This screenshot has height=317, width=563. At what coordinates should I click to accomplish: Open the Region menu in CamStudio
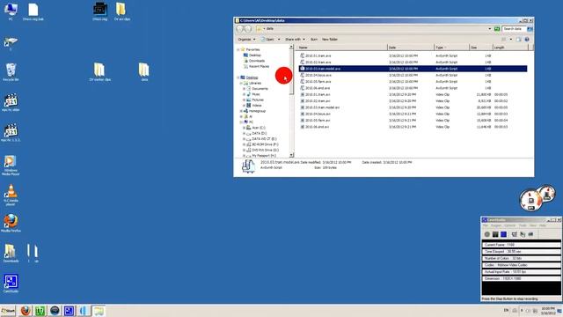(x=496, y=225)
